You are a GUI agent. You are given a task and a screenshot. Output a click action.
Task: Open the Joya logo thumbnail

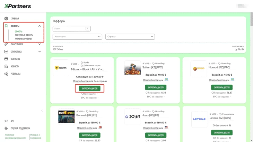pyautogui.click(x=132, y=116)
